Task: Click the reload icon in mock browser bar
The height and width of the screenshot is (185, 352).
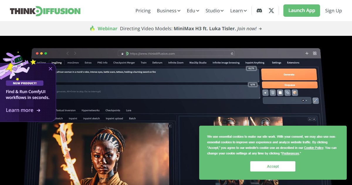Action: (x=232, y=54)
